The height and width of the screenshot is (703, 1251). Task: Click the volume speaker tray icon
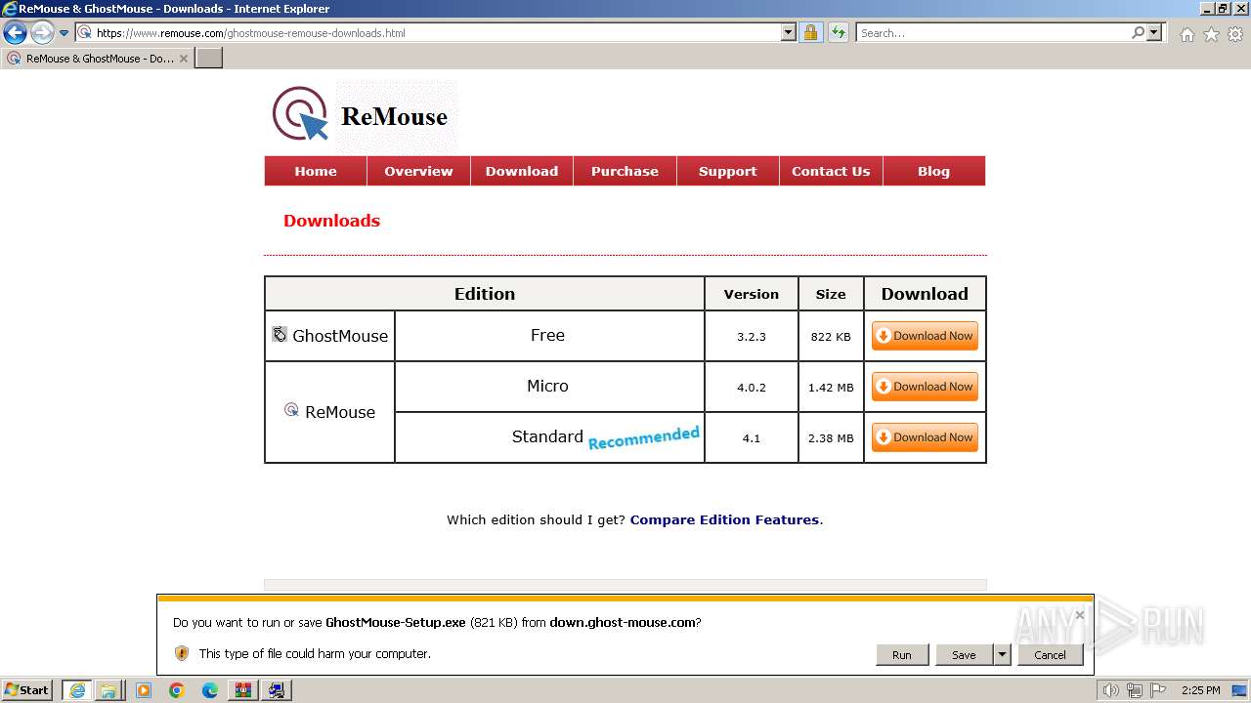coord(1111,690)
